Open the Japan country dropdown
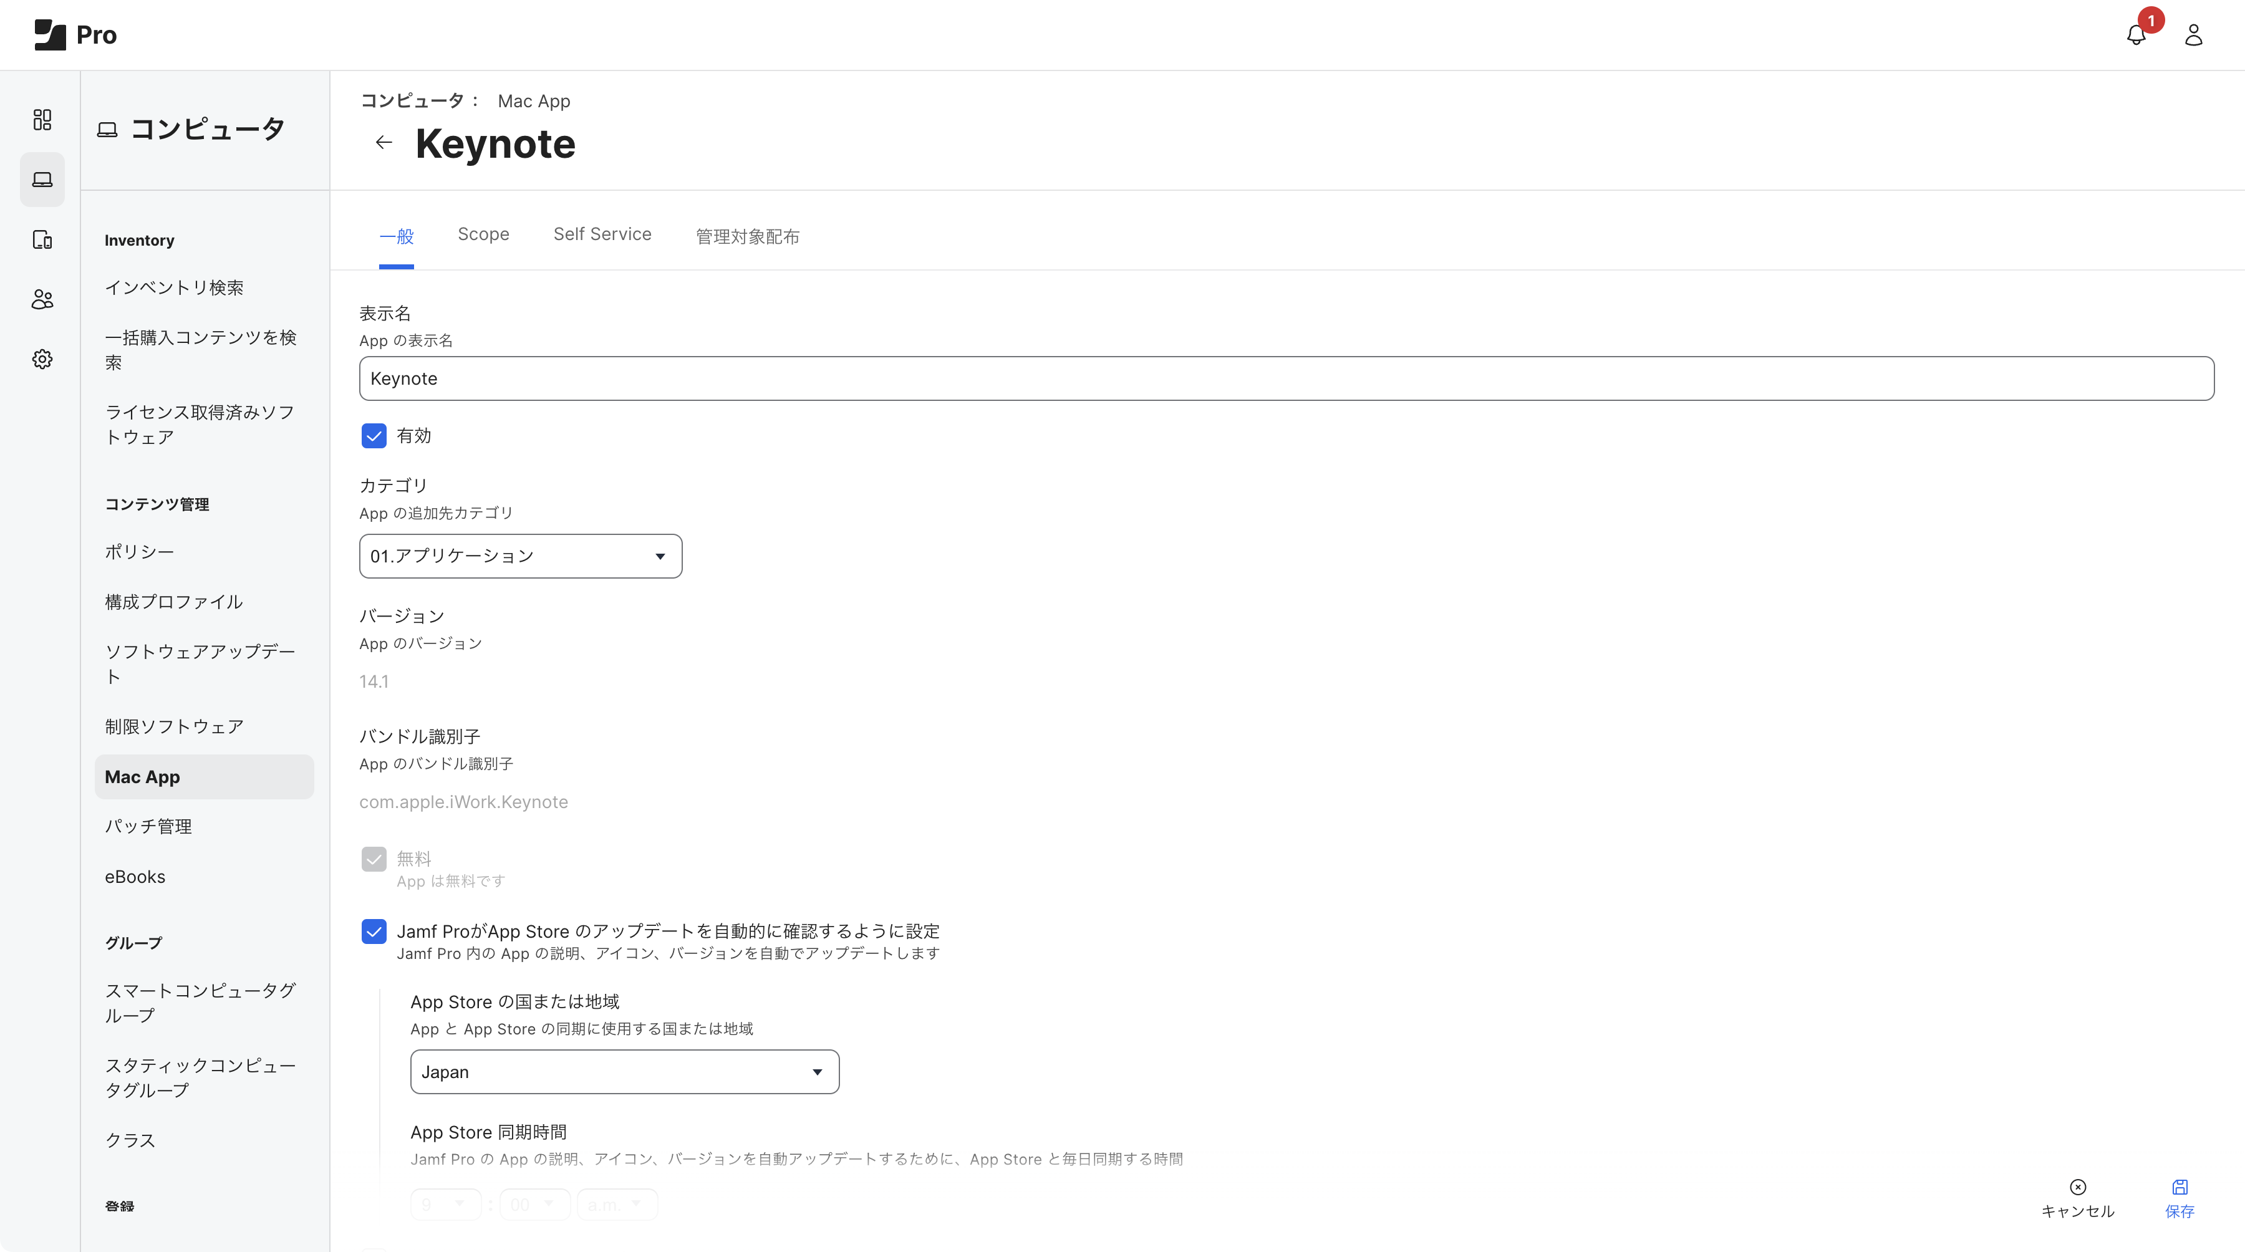The height and width of the screenshot is (1252, 2245). click(624, 1072)
